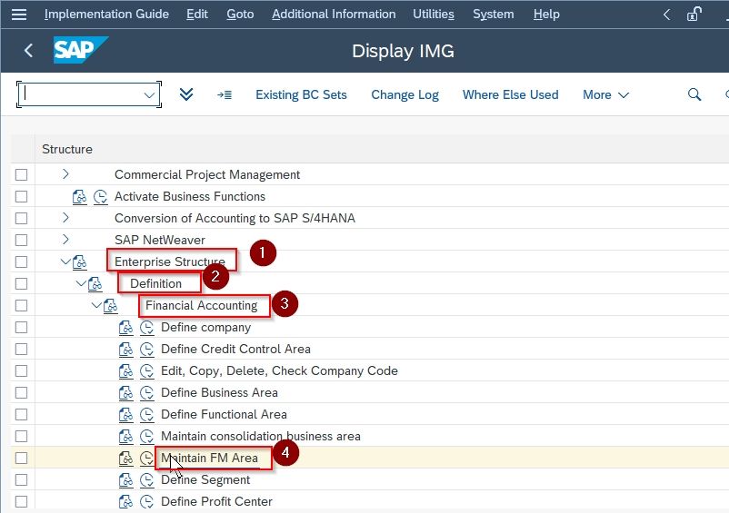Click the expand all double-chevron icon

(186, 94)
